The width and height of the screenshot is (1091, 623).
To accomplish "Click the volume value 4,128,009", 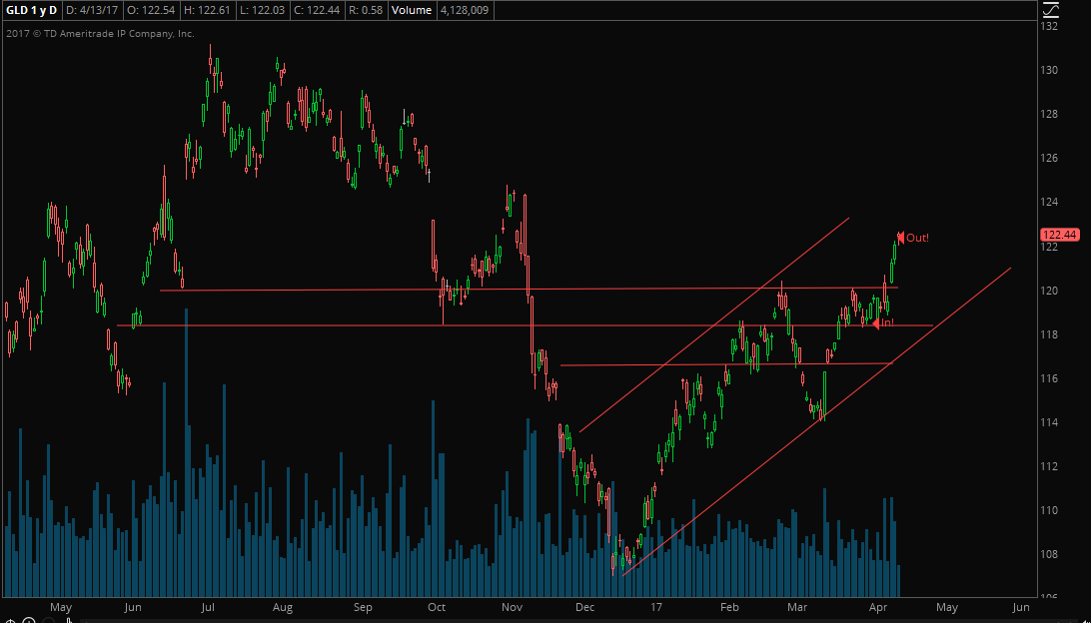I will point(467,10).
